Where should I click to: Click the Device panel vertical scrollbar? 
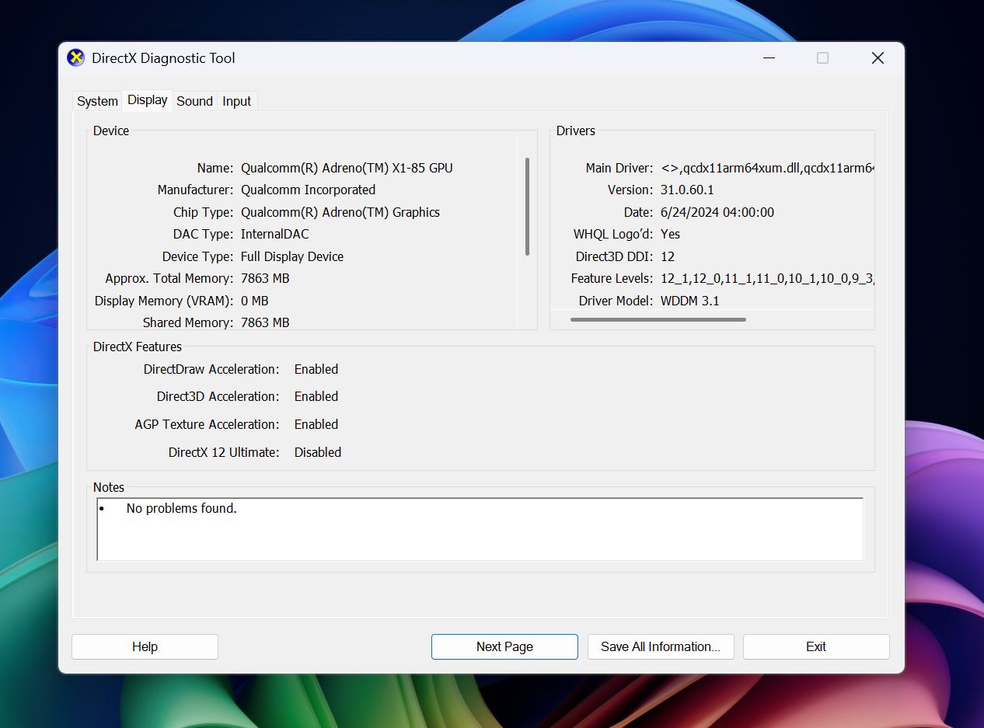point(527,207)
